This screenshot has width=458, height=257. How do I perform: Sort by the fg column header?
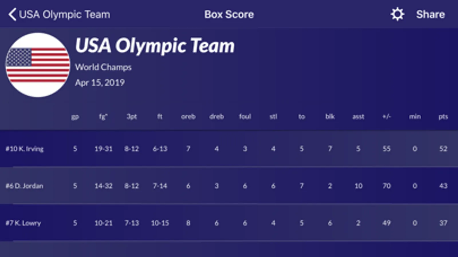pos(103,117)
